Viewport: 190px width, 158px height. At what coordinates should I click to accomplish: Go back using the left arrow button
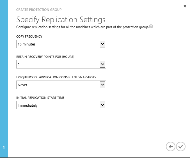(170, 146)
